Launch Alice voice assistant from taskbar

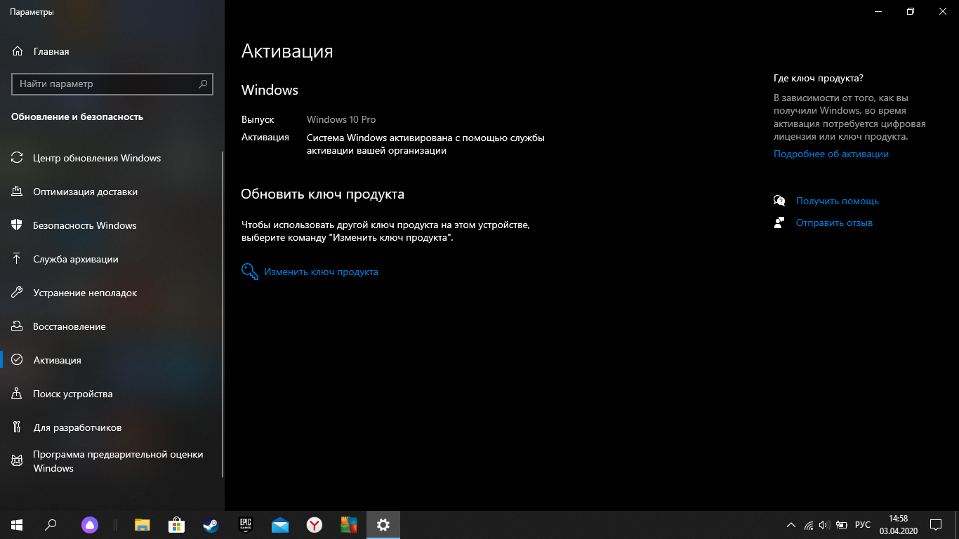(90, 524)
